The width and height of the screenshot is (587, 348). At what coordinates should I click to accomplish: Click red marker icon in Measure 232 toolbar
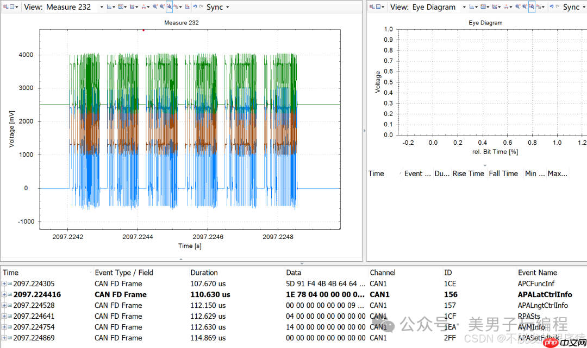144,7
